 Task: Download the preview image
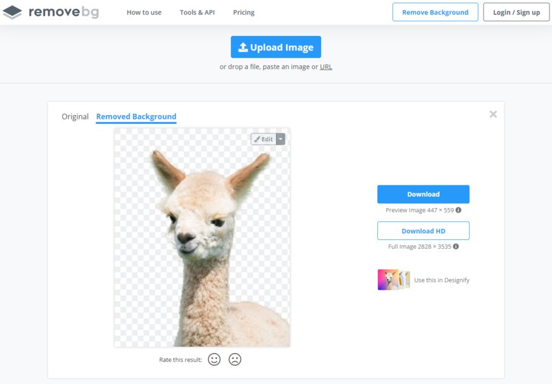423,194
